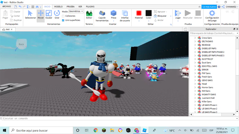Select the Seleccionar tool
Screen dimensions: 239x134
tap(30, 15)
